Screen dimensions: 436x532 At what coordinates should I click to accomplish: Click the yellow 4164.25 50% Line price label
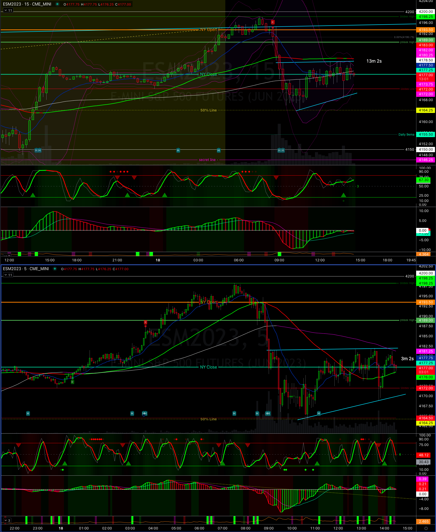tap(426, 110)
